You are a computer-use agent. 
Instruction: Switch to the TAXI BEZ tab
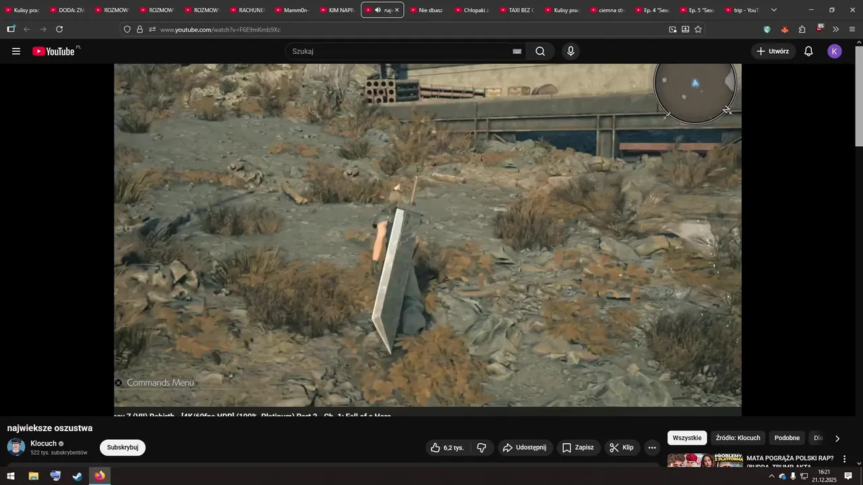tap(518, 10)
